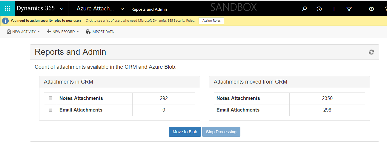Click Import Data in command bar
387x152 pixels.
tap(100, 32)
